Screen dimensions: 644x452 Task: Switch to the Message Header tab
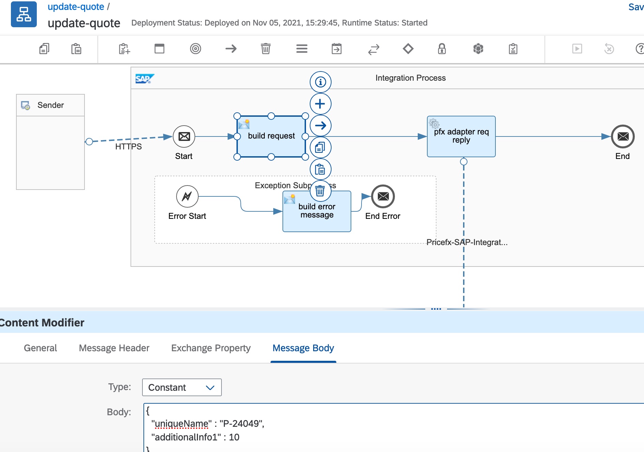[x=114, y=348]
